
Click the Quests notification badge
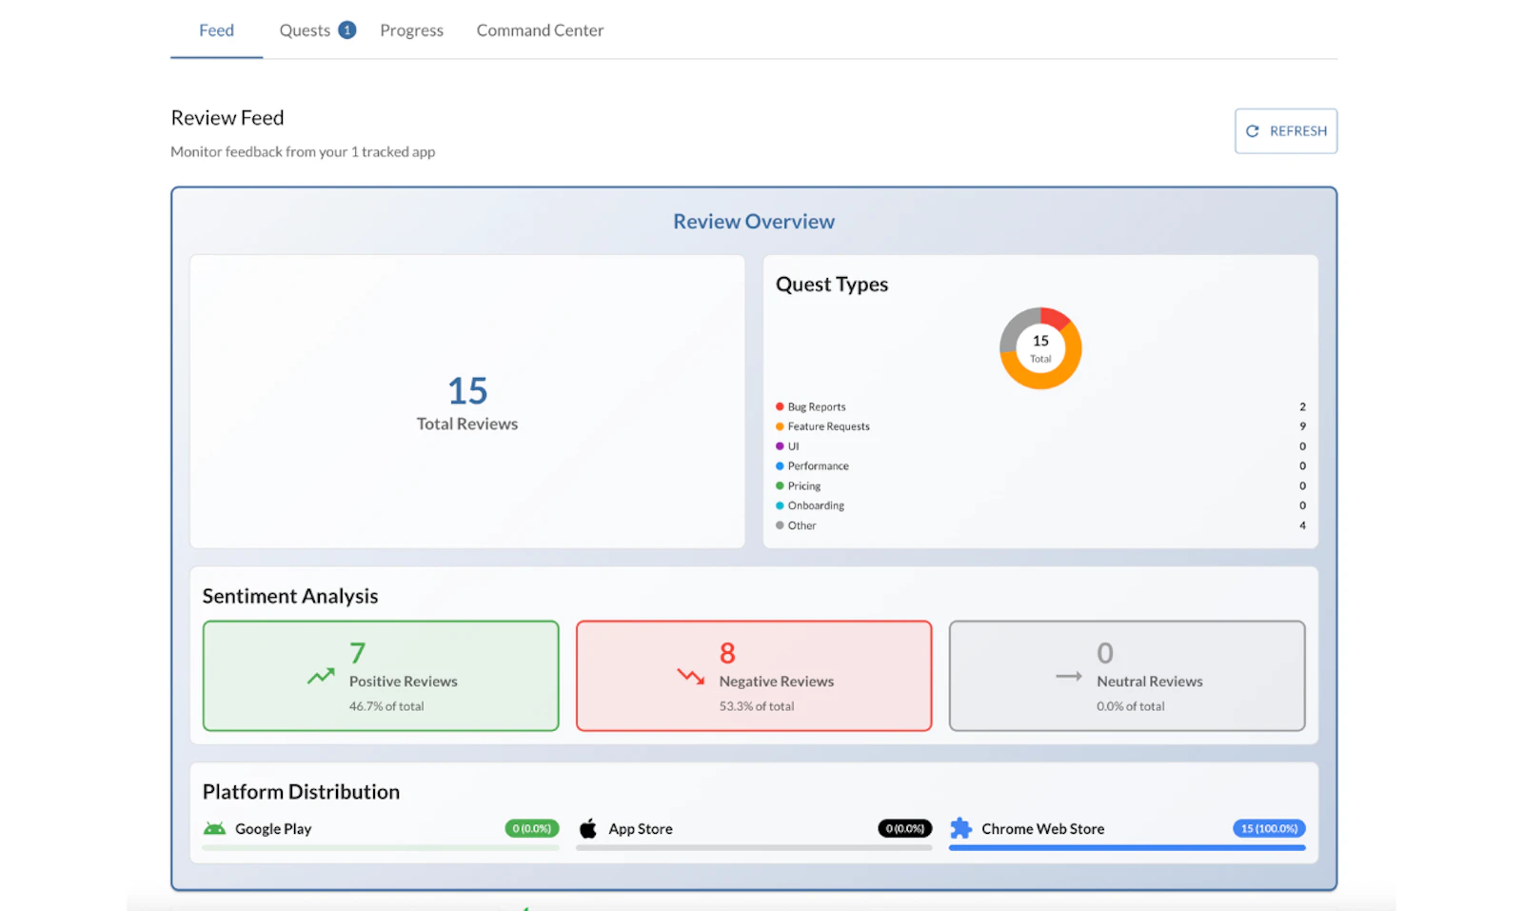point(347,30)
